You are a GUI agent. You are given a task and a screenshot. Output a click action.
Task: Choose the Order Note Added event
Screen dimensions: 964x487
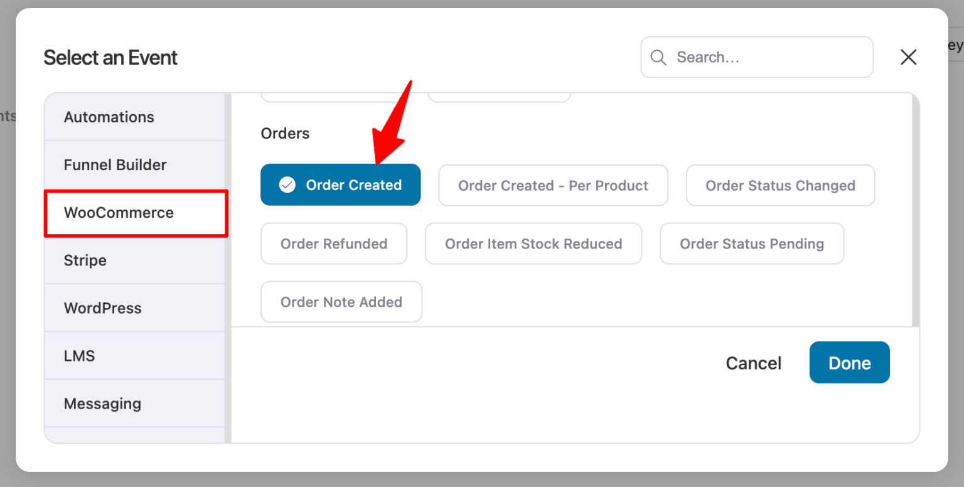click(x=341, y=302)
